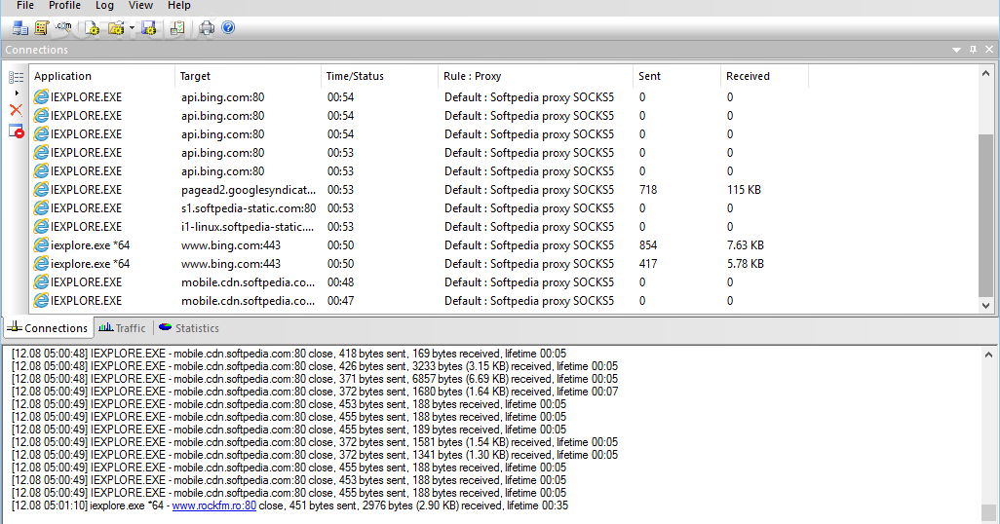Switch to the Connections tab

click(47, 328)
